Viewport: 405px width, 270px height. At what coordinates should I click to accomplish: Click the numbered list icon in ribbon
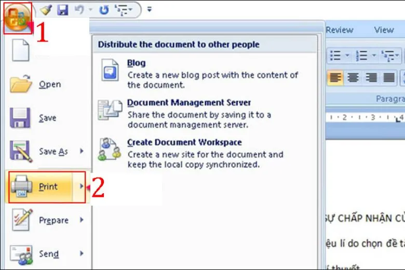pyautogui.click(x=361, y=56)
